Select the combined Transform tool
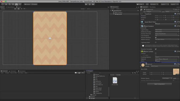The image size is (180, 101). [20, 4]
